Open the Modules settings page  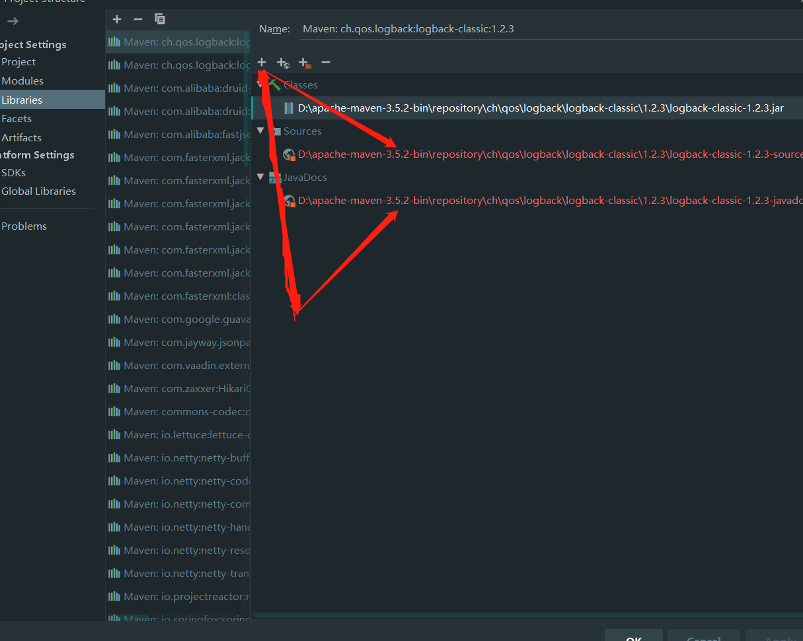point(22,80)
